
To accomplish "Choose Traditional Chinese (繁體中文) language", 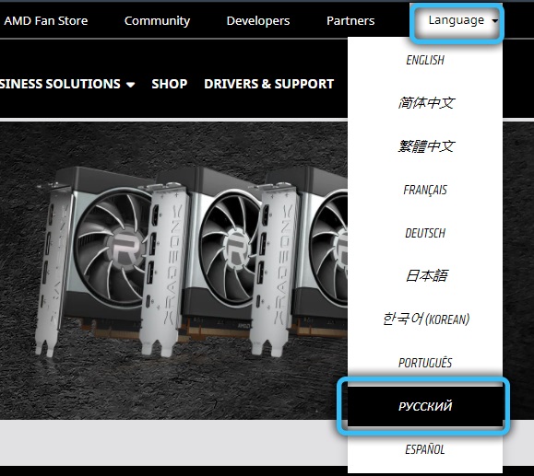I will click(425, 145).
